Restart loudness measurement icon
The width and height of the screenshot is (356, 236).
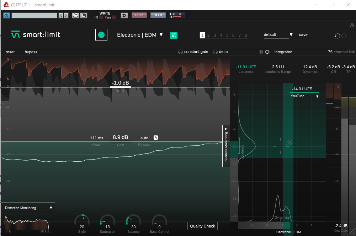[x=267, y=52]
